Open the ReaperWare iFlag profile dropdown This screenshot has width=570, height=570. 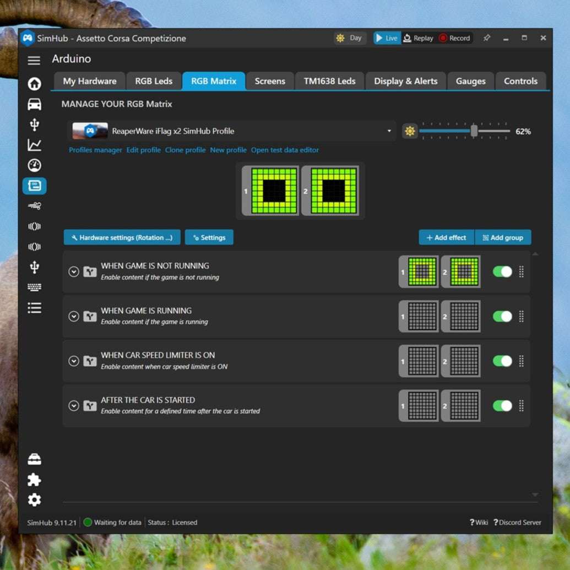pos(231,131)
